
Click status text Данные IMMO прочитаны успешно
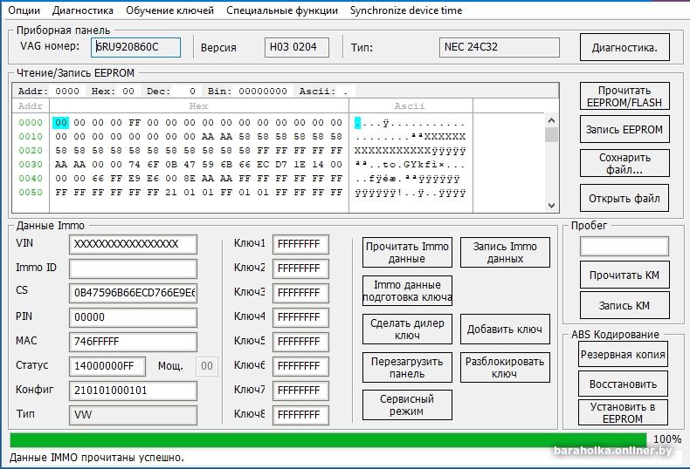click(x=97, y=458)
